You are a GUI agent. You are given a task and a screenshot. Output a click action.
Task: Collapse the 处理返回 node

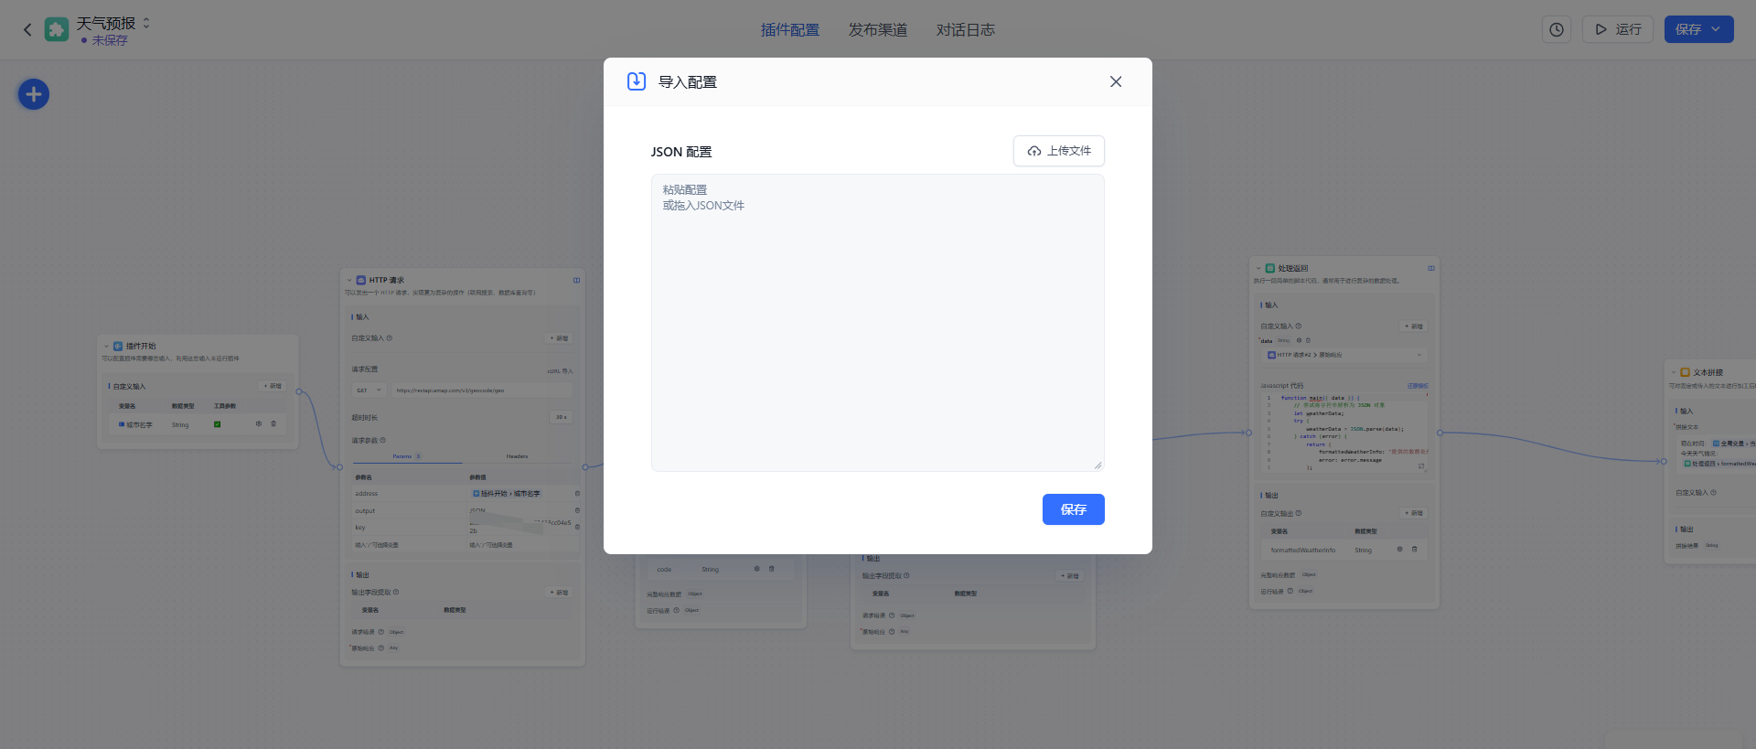(1258, 269)
